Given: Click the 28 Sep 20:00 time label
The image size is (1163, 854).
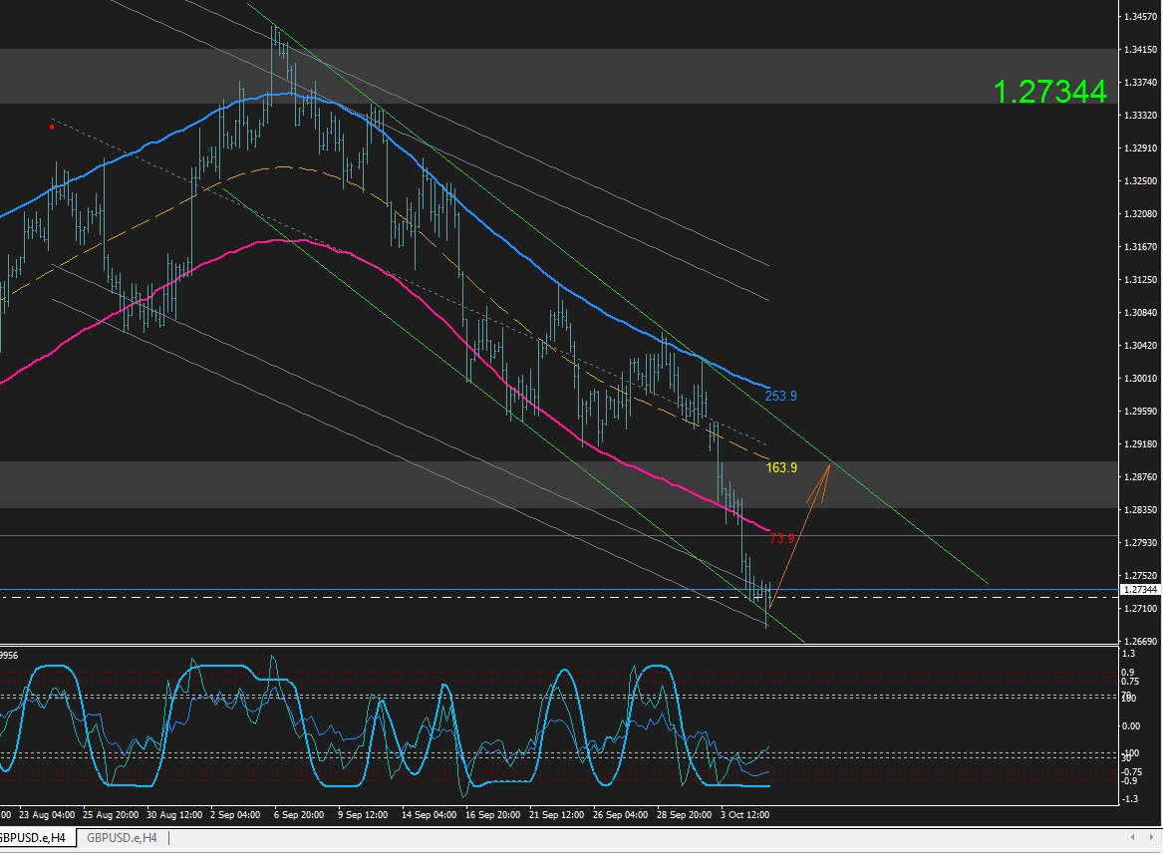Looking at the screenshot, I should (684, 815).
